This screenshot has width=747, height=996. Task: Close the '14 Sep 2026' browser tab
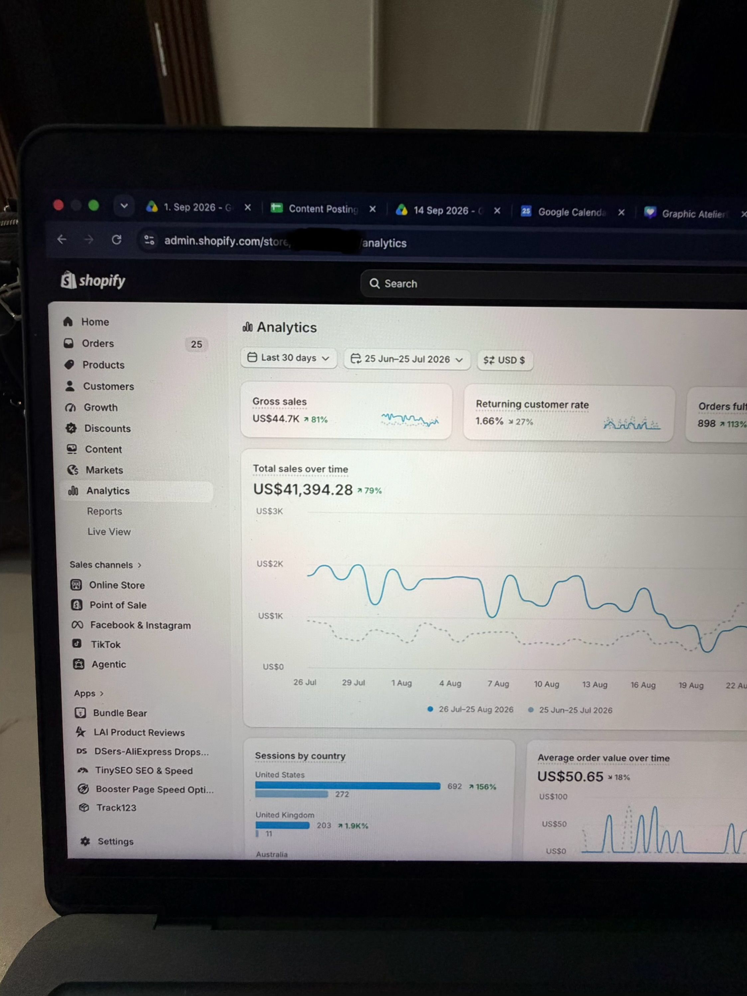click(497, 211)
